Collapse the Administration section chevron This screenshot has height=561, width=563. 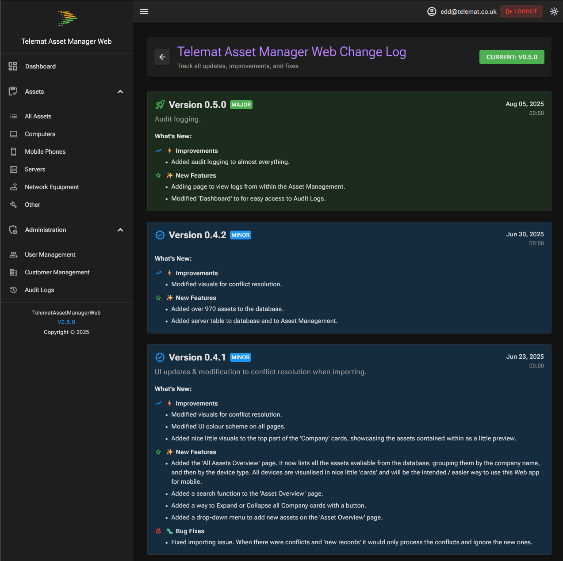tap(120, 230)
